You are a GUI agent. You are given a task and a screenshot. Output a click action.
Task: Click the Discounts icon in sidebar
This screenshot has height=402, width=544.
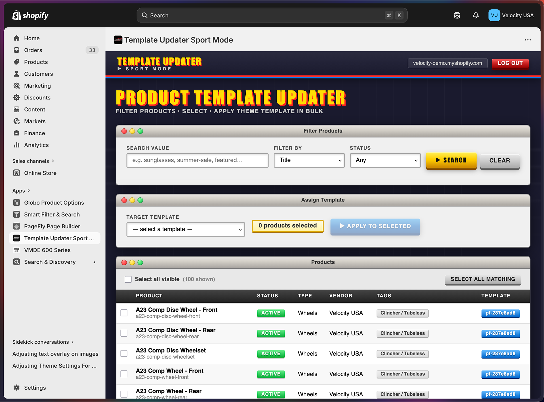click(x=17, y=97)
